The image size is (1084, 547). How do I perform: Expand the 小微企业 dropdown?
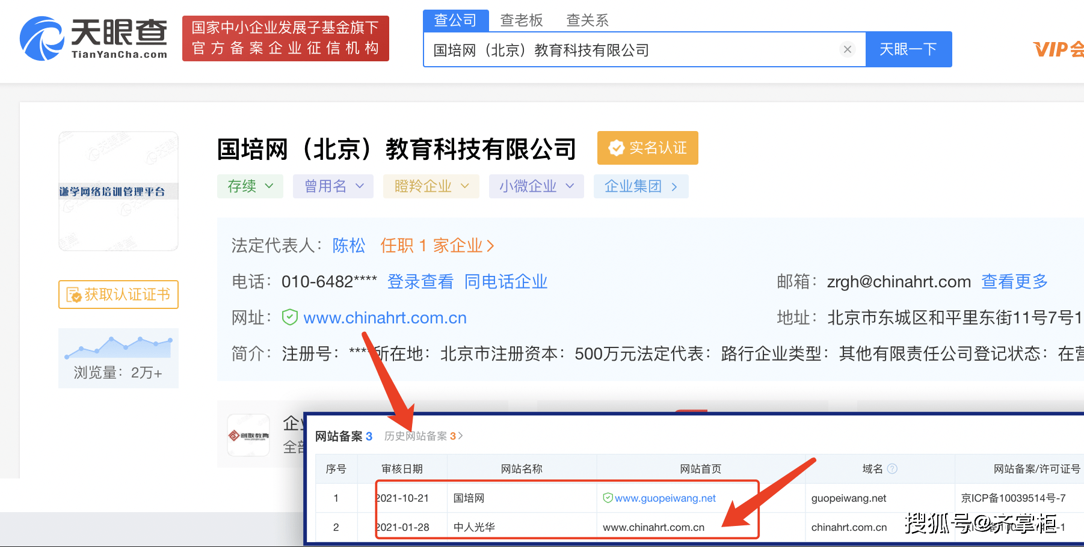537,186
